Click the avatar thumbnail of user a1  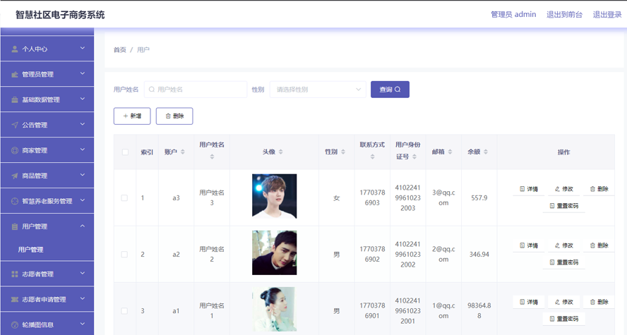[274, 309]
